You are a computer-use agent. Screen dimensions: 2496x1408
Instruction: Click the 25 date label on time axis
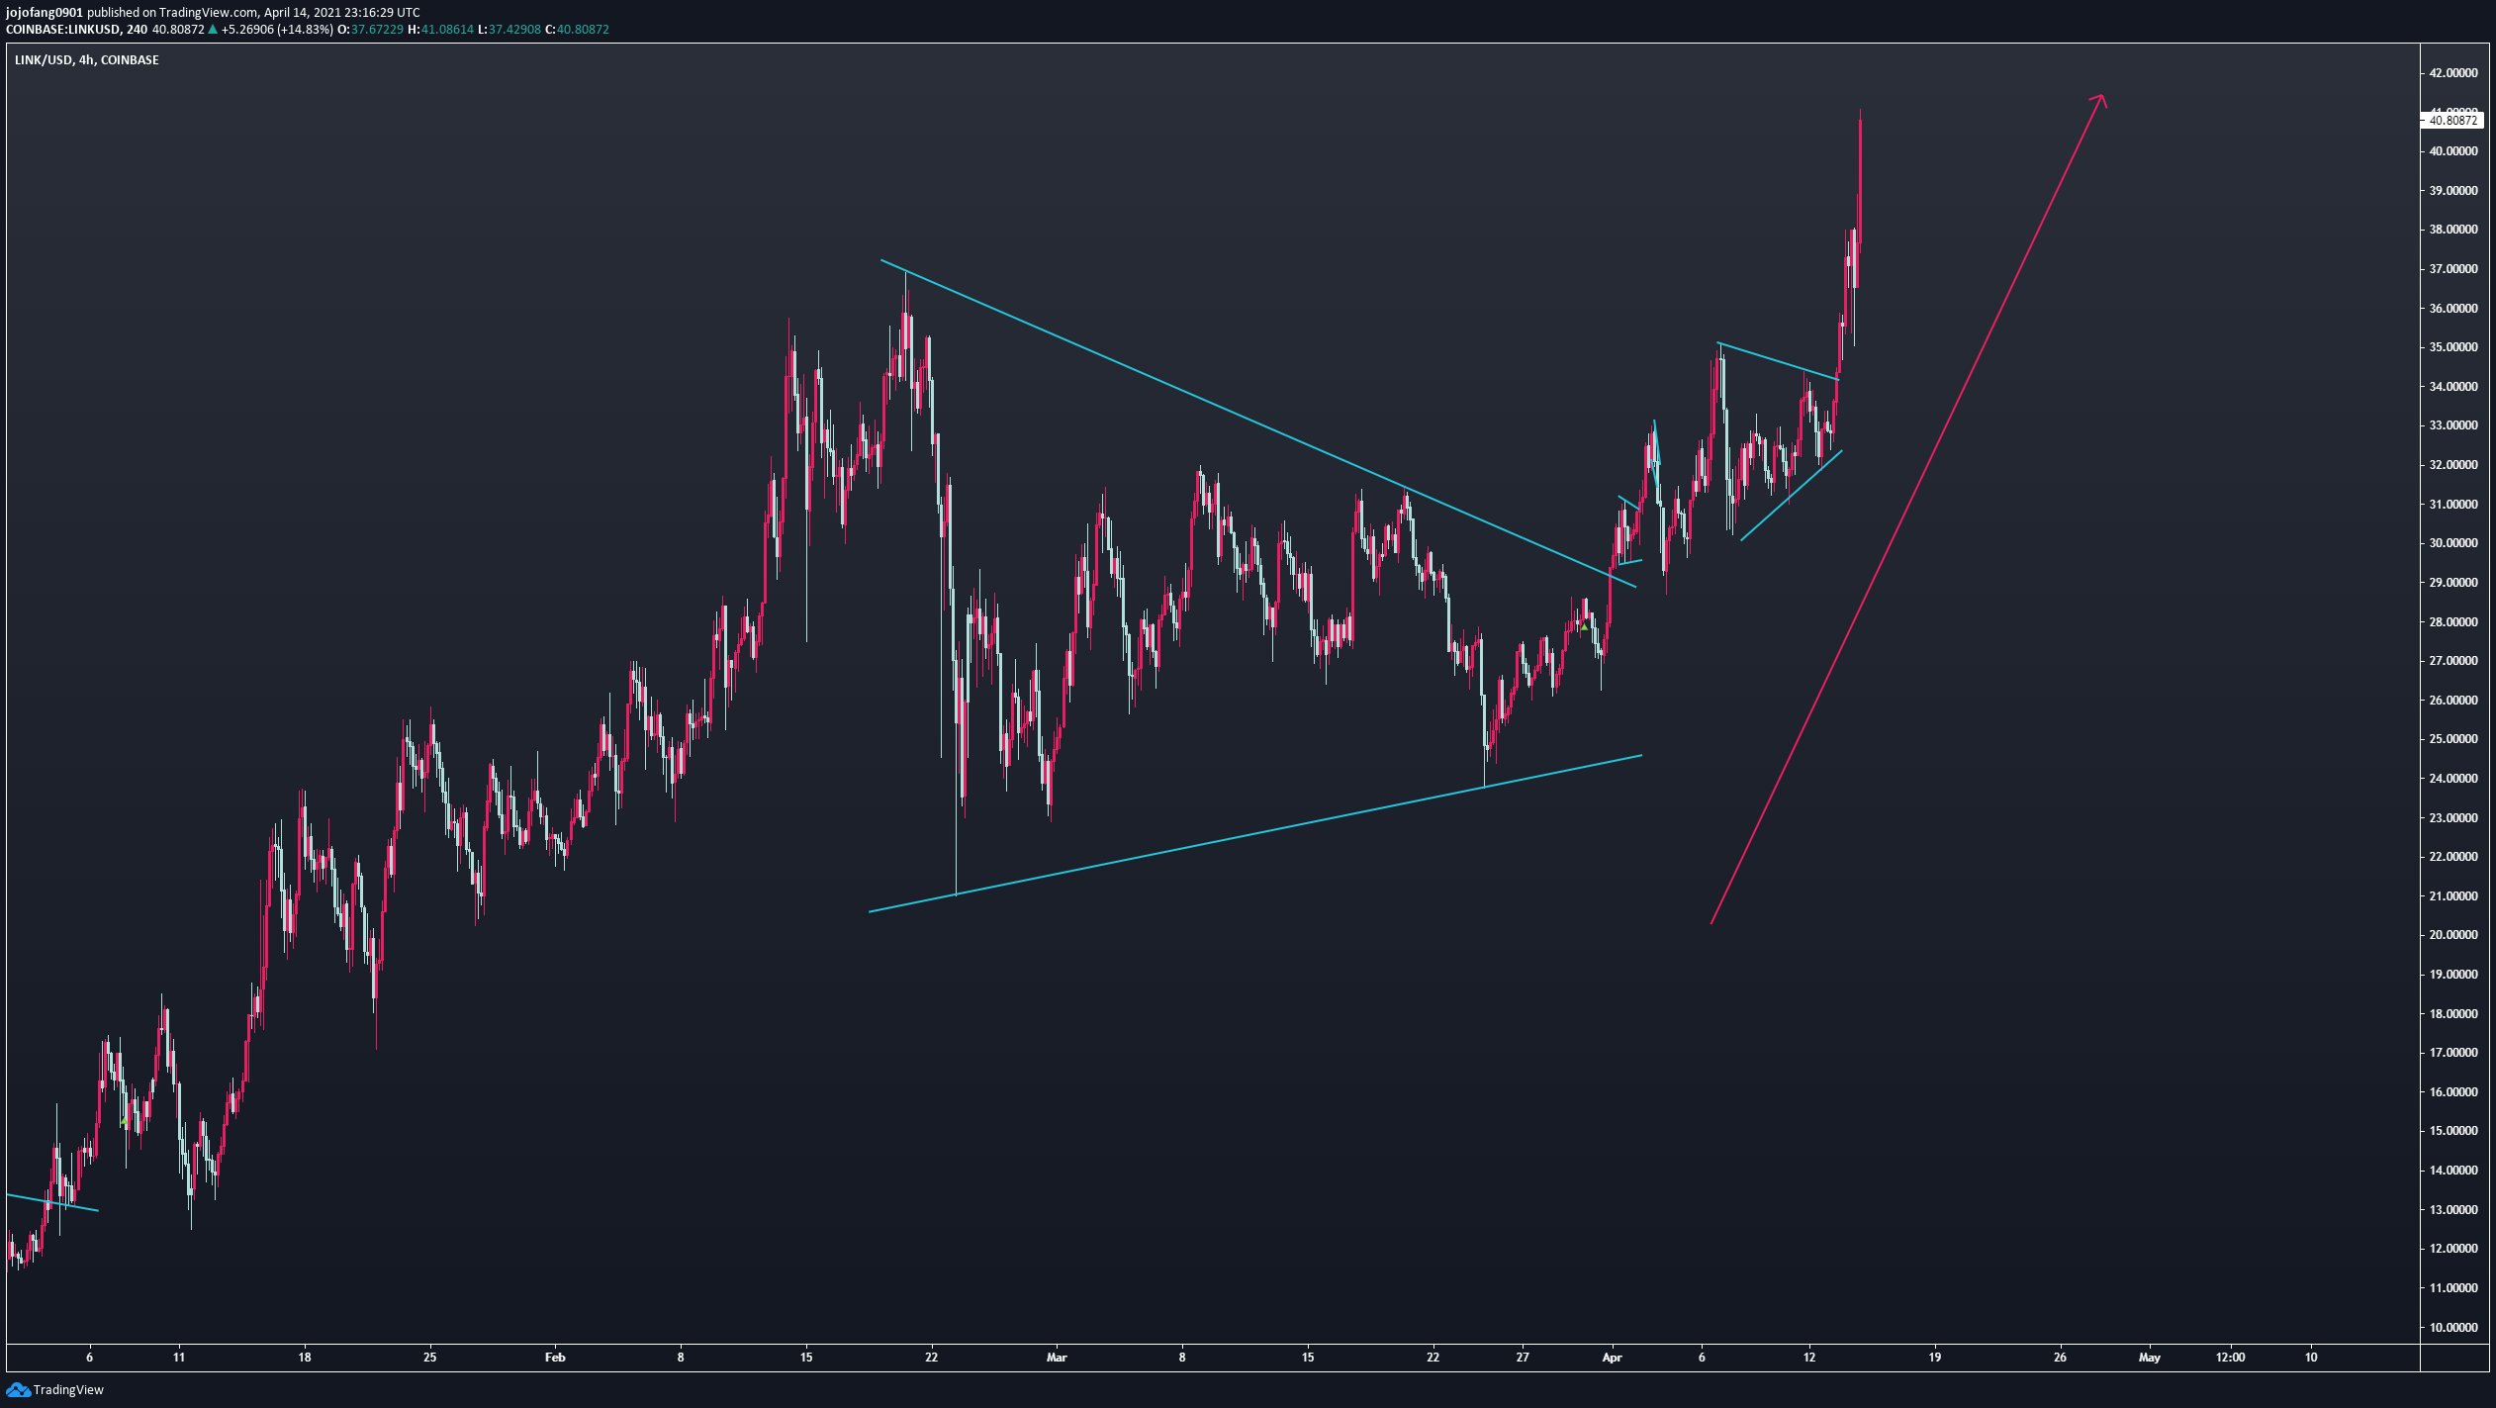[x=429, y=1358]
